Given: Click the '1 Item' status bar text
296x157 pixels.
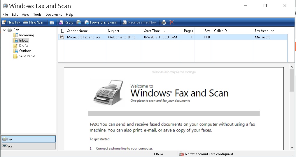Looking at the screenshot, I should tap(158, 154).
